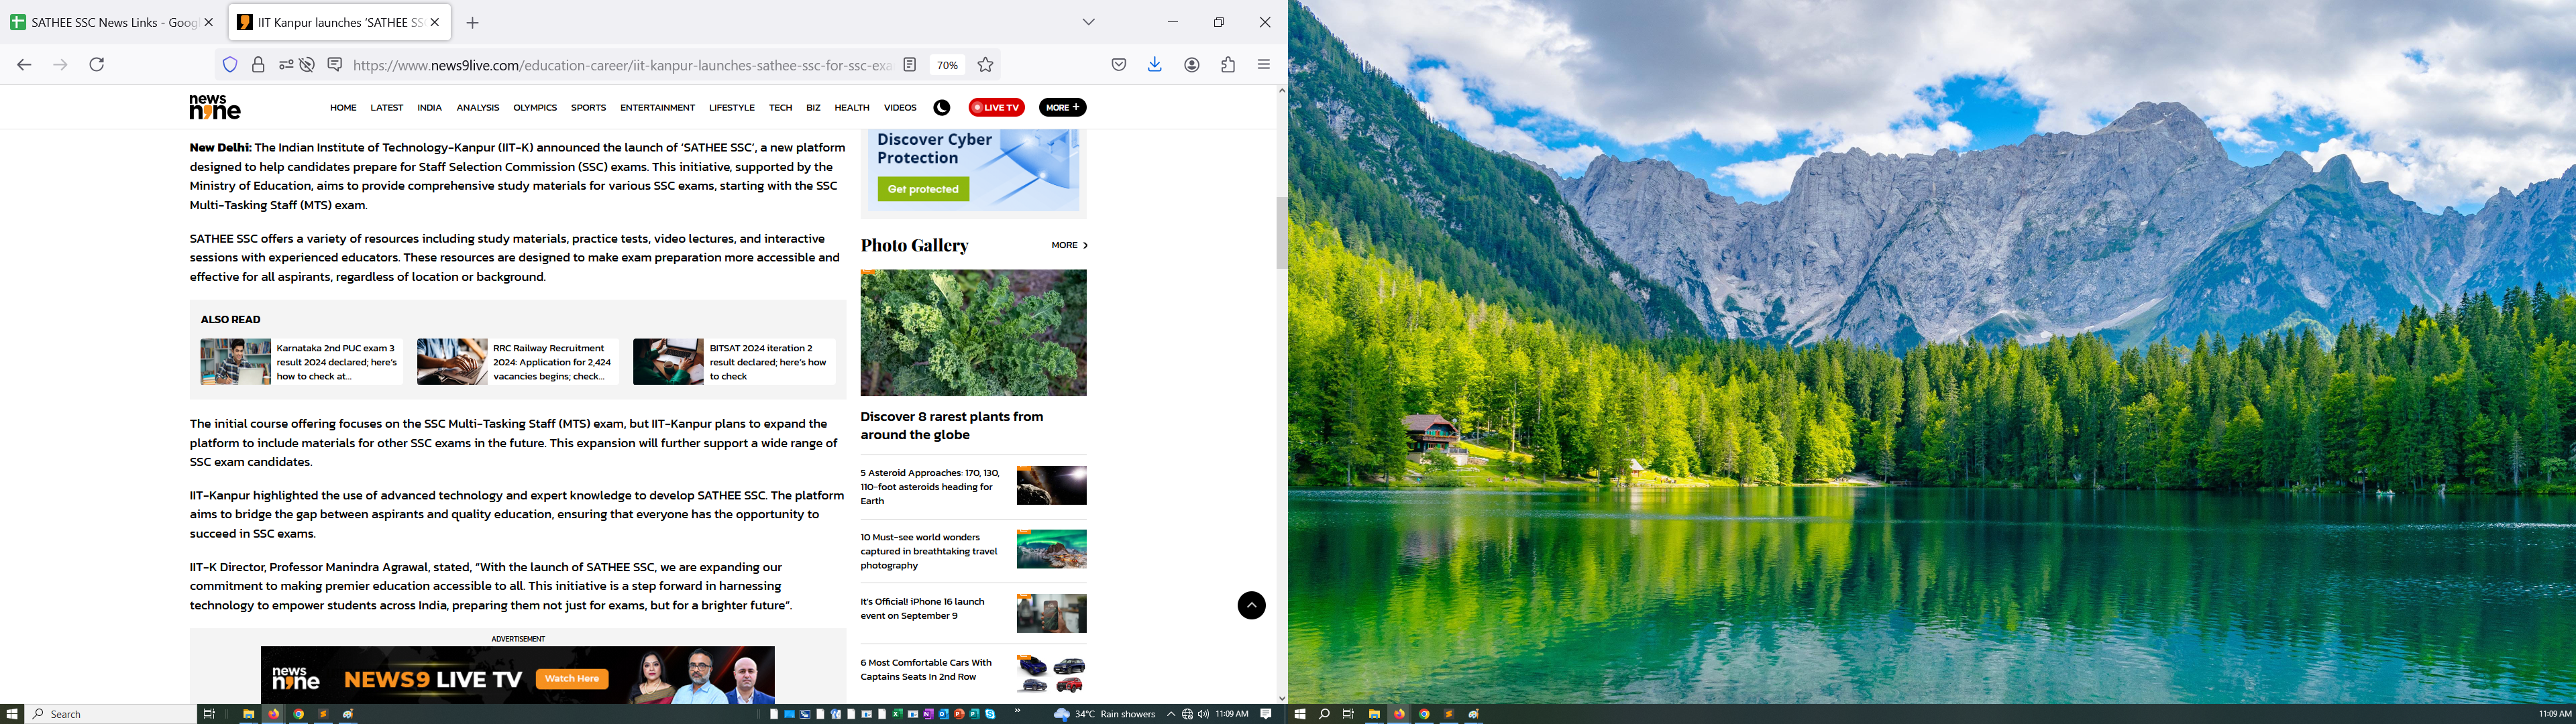The width and height of the screenshot is (2576, 724).
Task: Toggle dark mode with the moon icon
Action: pos(942,108)
